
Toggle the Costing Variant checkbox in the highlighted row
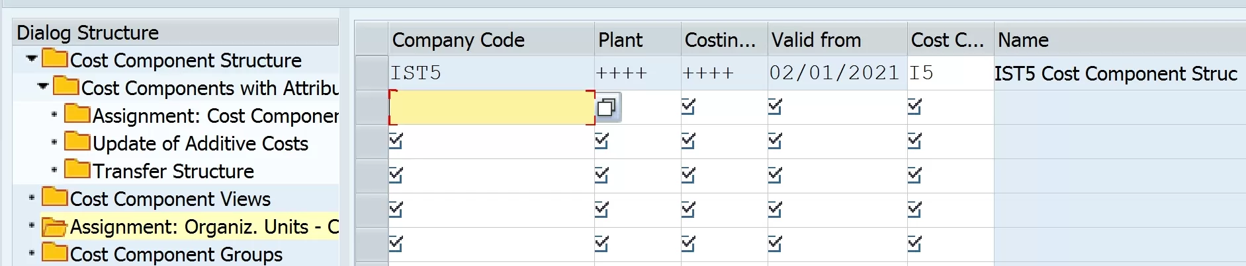tap(689, 106)
